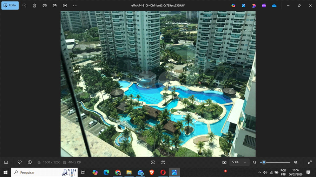
Task: Open Clipchamp from the title bar
Action: pyautogui.click(x=264, y=6)
